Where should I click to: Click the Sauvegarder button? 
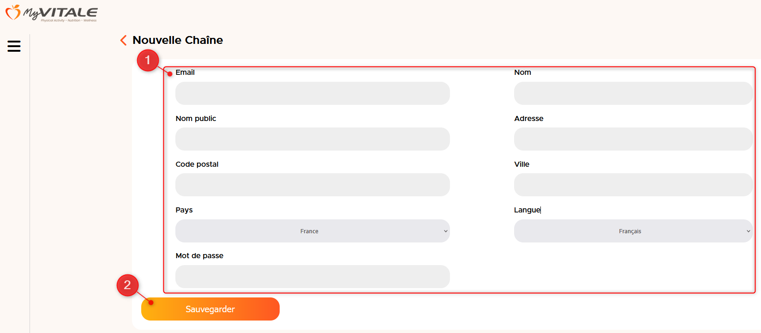pyautogui.click(x=210, y=309)
